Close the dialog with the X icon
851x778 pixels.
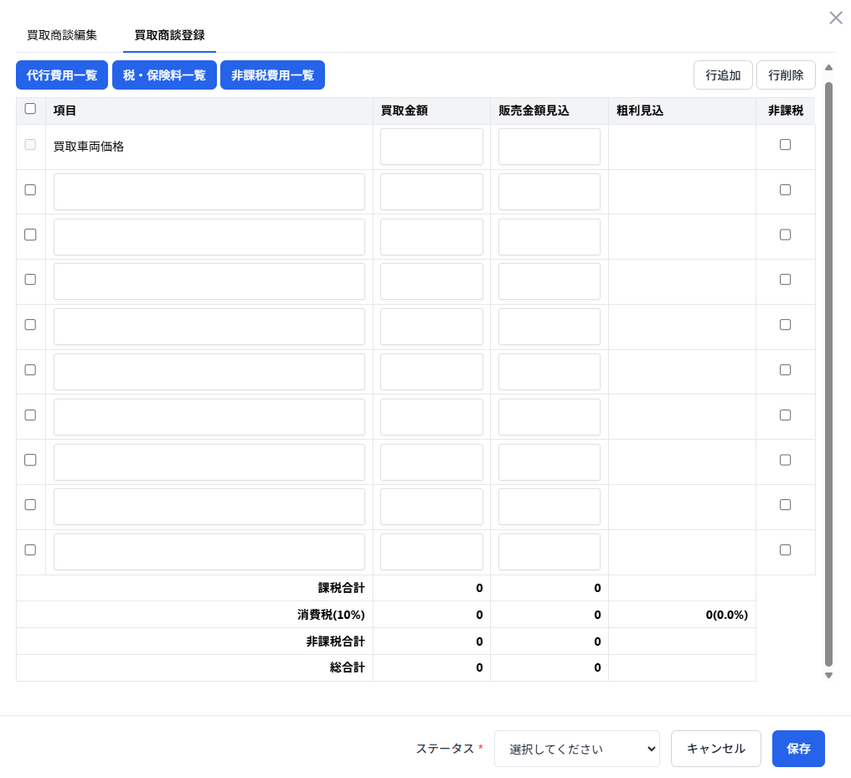coord(835,18)
